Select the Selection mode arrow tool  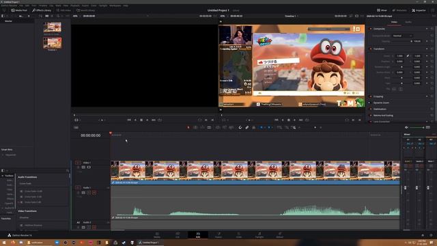pos(188,128)
